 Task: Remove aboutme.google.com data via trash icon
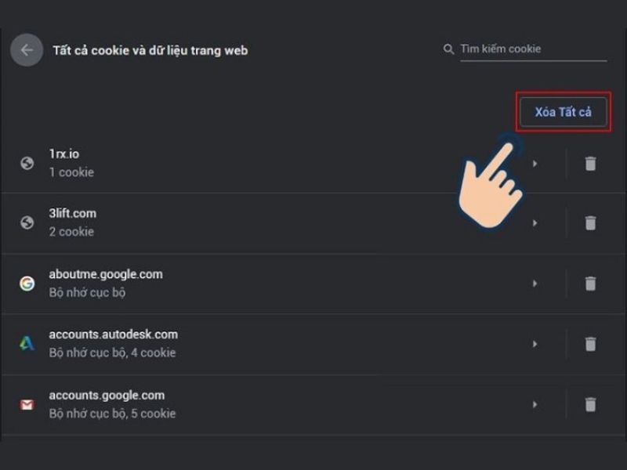[x=590, y=283]
